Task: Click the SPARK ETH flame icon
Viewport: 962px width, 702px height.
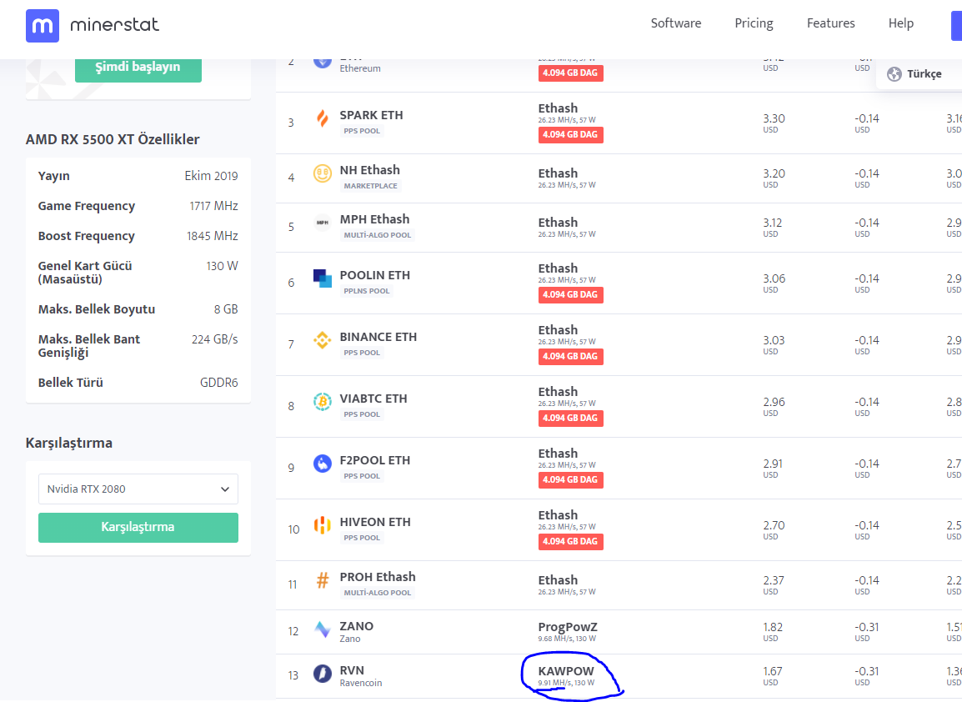Action: point(322,118)
